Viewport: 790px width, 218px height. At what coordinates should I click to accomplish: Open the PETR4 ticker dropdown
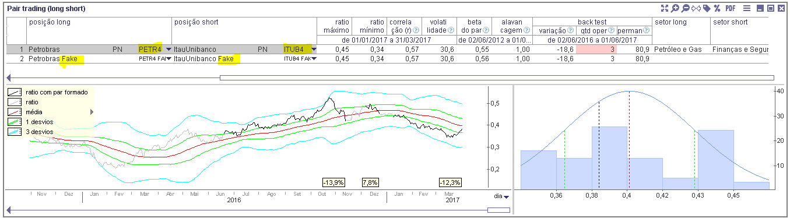click(168, 50)
